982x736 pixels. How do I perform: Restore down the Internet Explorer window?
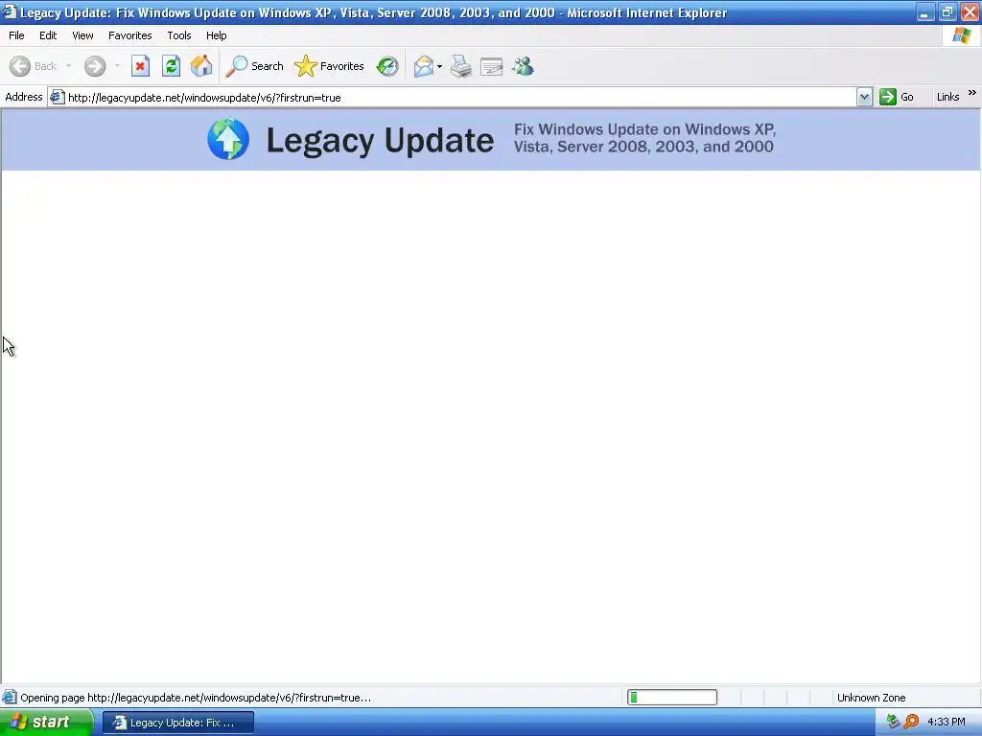(x=947, y=12)
